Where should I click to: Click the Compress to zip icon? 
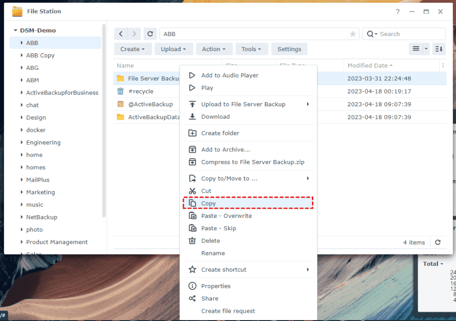pos(192,162)
